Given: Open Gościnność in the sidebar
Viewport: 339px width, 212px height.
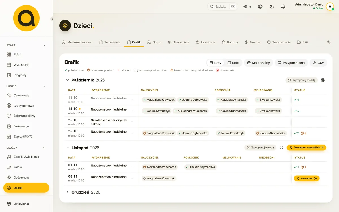Looking at the screenshot, I should (26, 178).
